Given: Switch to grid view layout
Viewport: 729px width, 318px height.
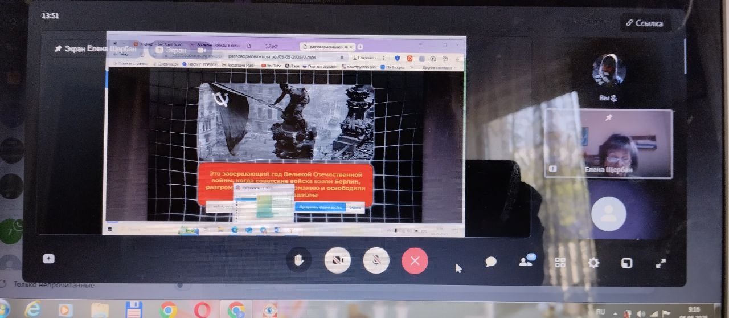Looking at the screenshot, I should pos(560,262).
